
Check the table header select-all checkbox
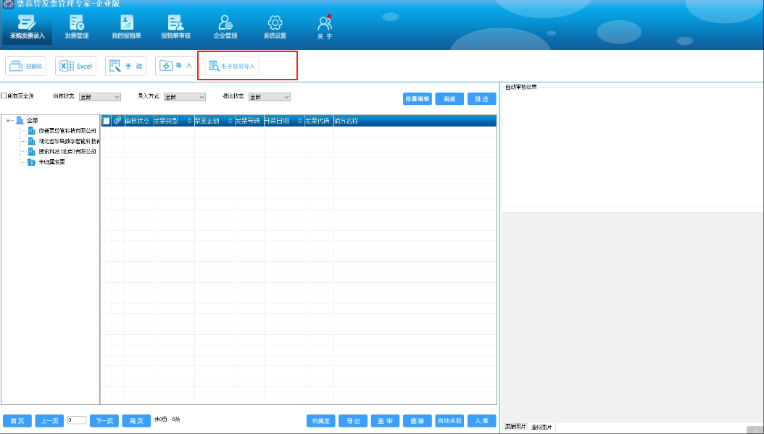point(107,121)
